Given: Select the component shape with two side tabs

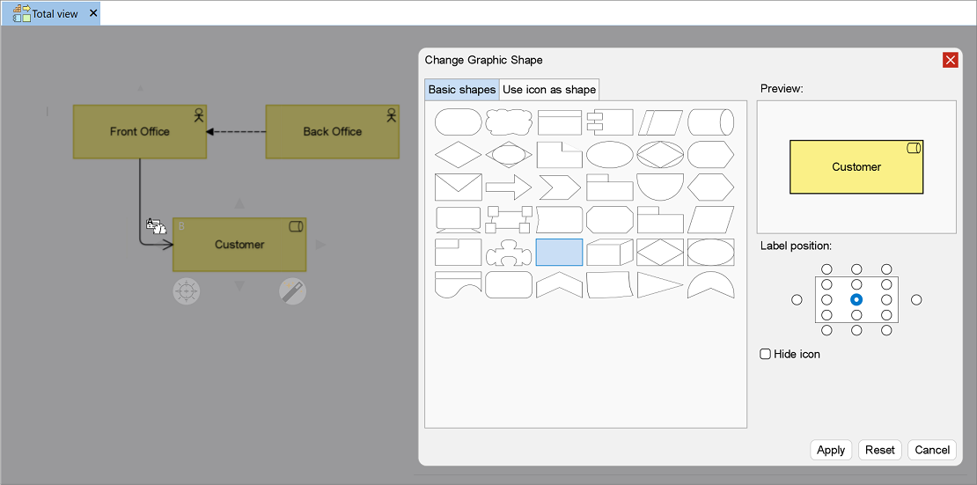Looking at the screenshot, I should pyautogui.click(x=609, y=122).
